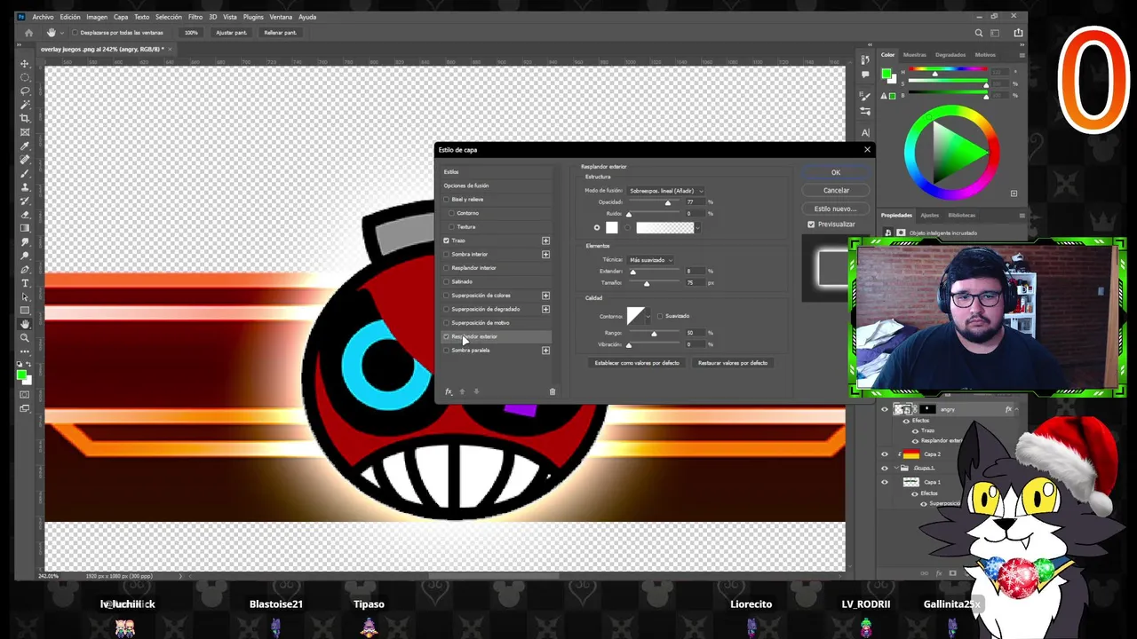The image size is (1137, 639).
Task: Open the Color panel options menu
Action: coord(1022,55)
